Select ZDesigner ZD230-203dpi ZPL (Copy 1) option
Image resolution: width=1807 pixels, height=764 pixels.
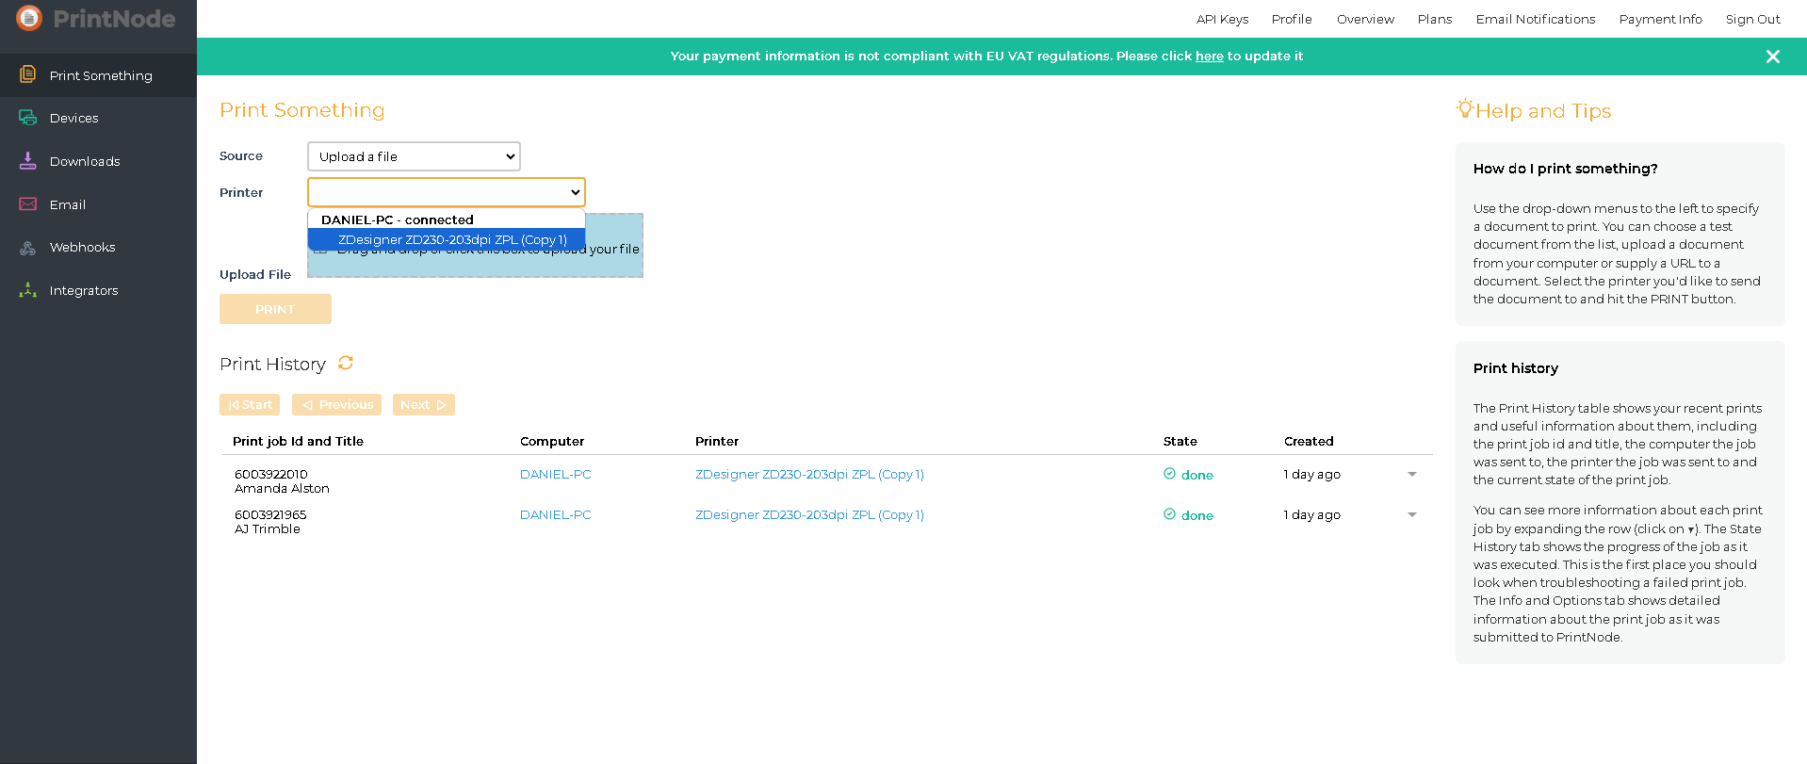point(451,240)
